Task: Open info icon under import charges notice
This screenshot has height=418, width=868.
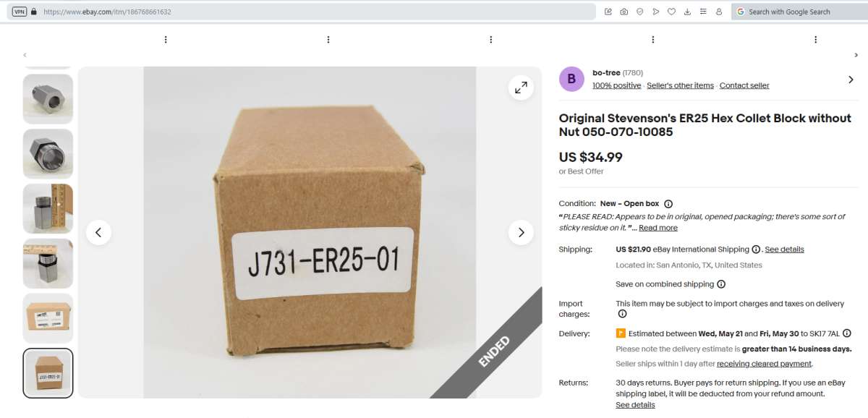Action: point(622,314)
